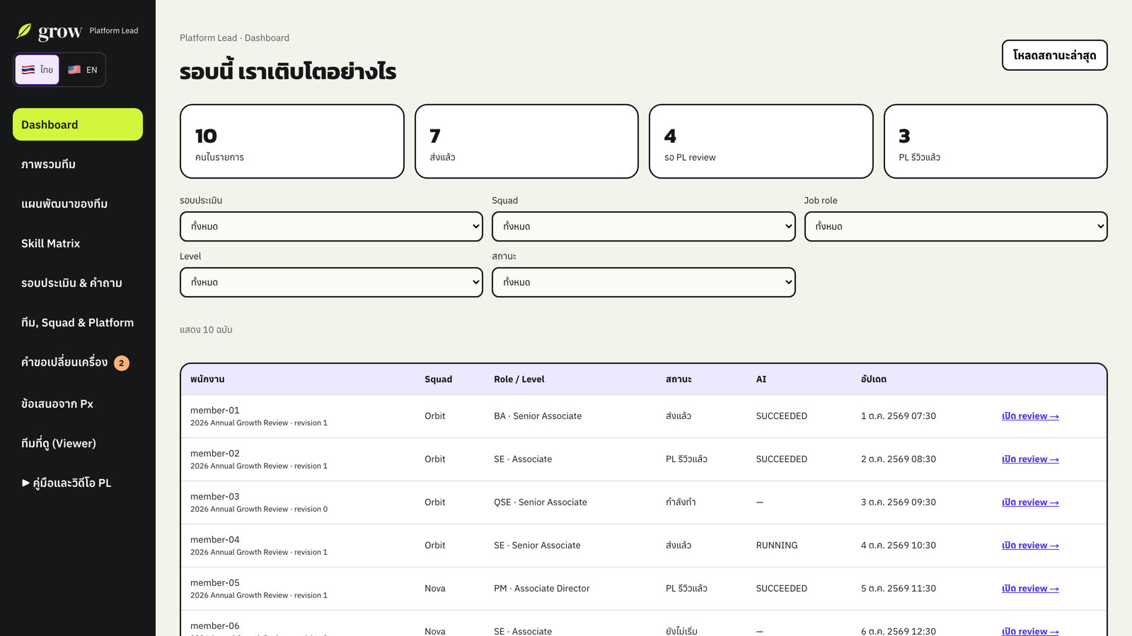Click กำลังทำ status of member-03
The height and width of the screenshot is (636, 1132).
681,502
